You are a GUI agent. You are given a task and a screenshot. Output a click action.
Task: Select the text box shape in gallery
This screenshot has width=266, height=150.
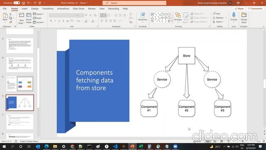click(153, 14)
